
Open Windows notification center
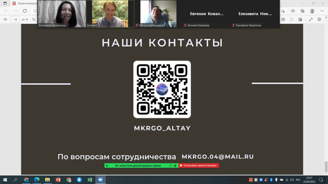pos(321,180)
